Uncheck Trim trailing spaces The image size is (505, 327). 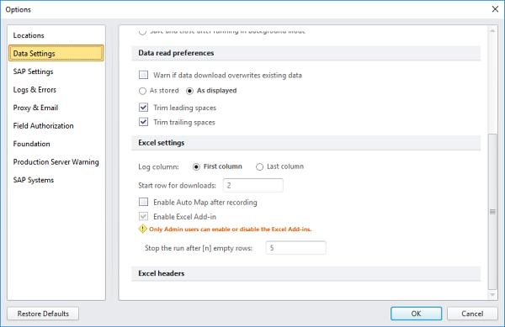pyautogui.click(x=143, y=122)
